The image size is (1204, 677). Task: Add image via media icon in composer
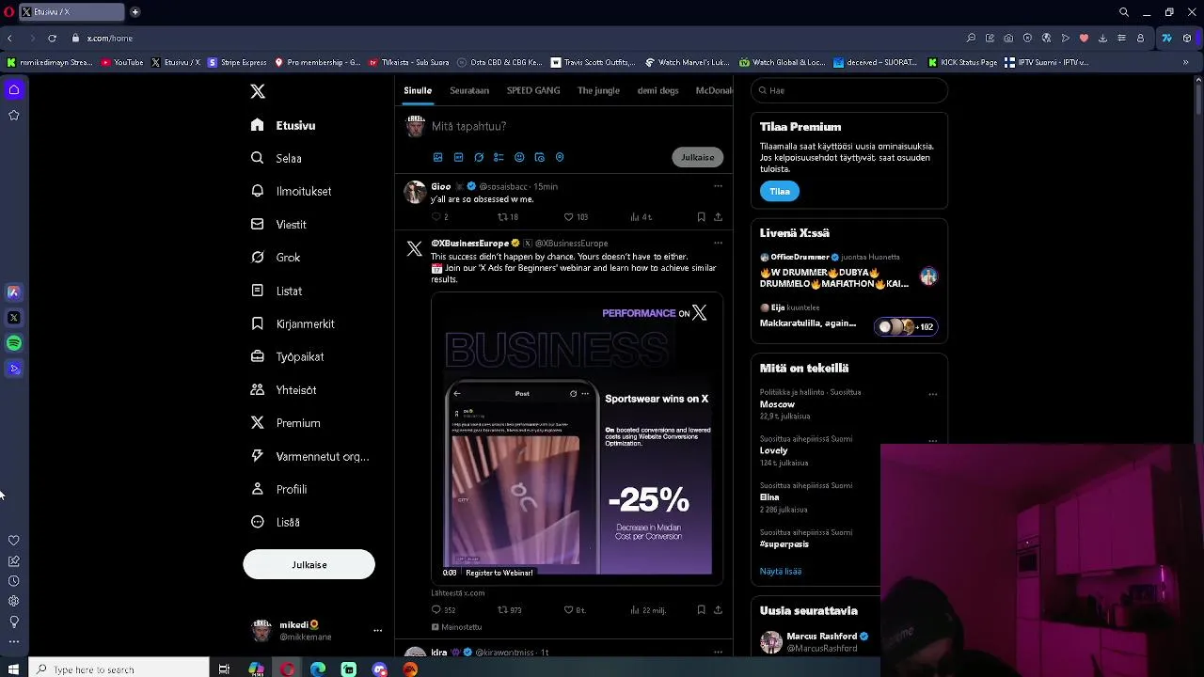[437, 157]
